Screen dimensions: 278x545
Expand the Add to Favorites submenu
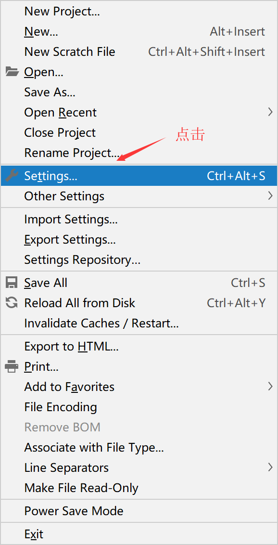[69, 386]
